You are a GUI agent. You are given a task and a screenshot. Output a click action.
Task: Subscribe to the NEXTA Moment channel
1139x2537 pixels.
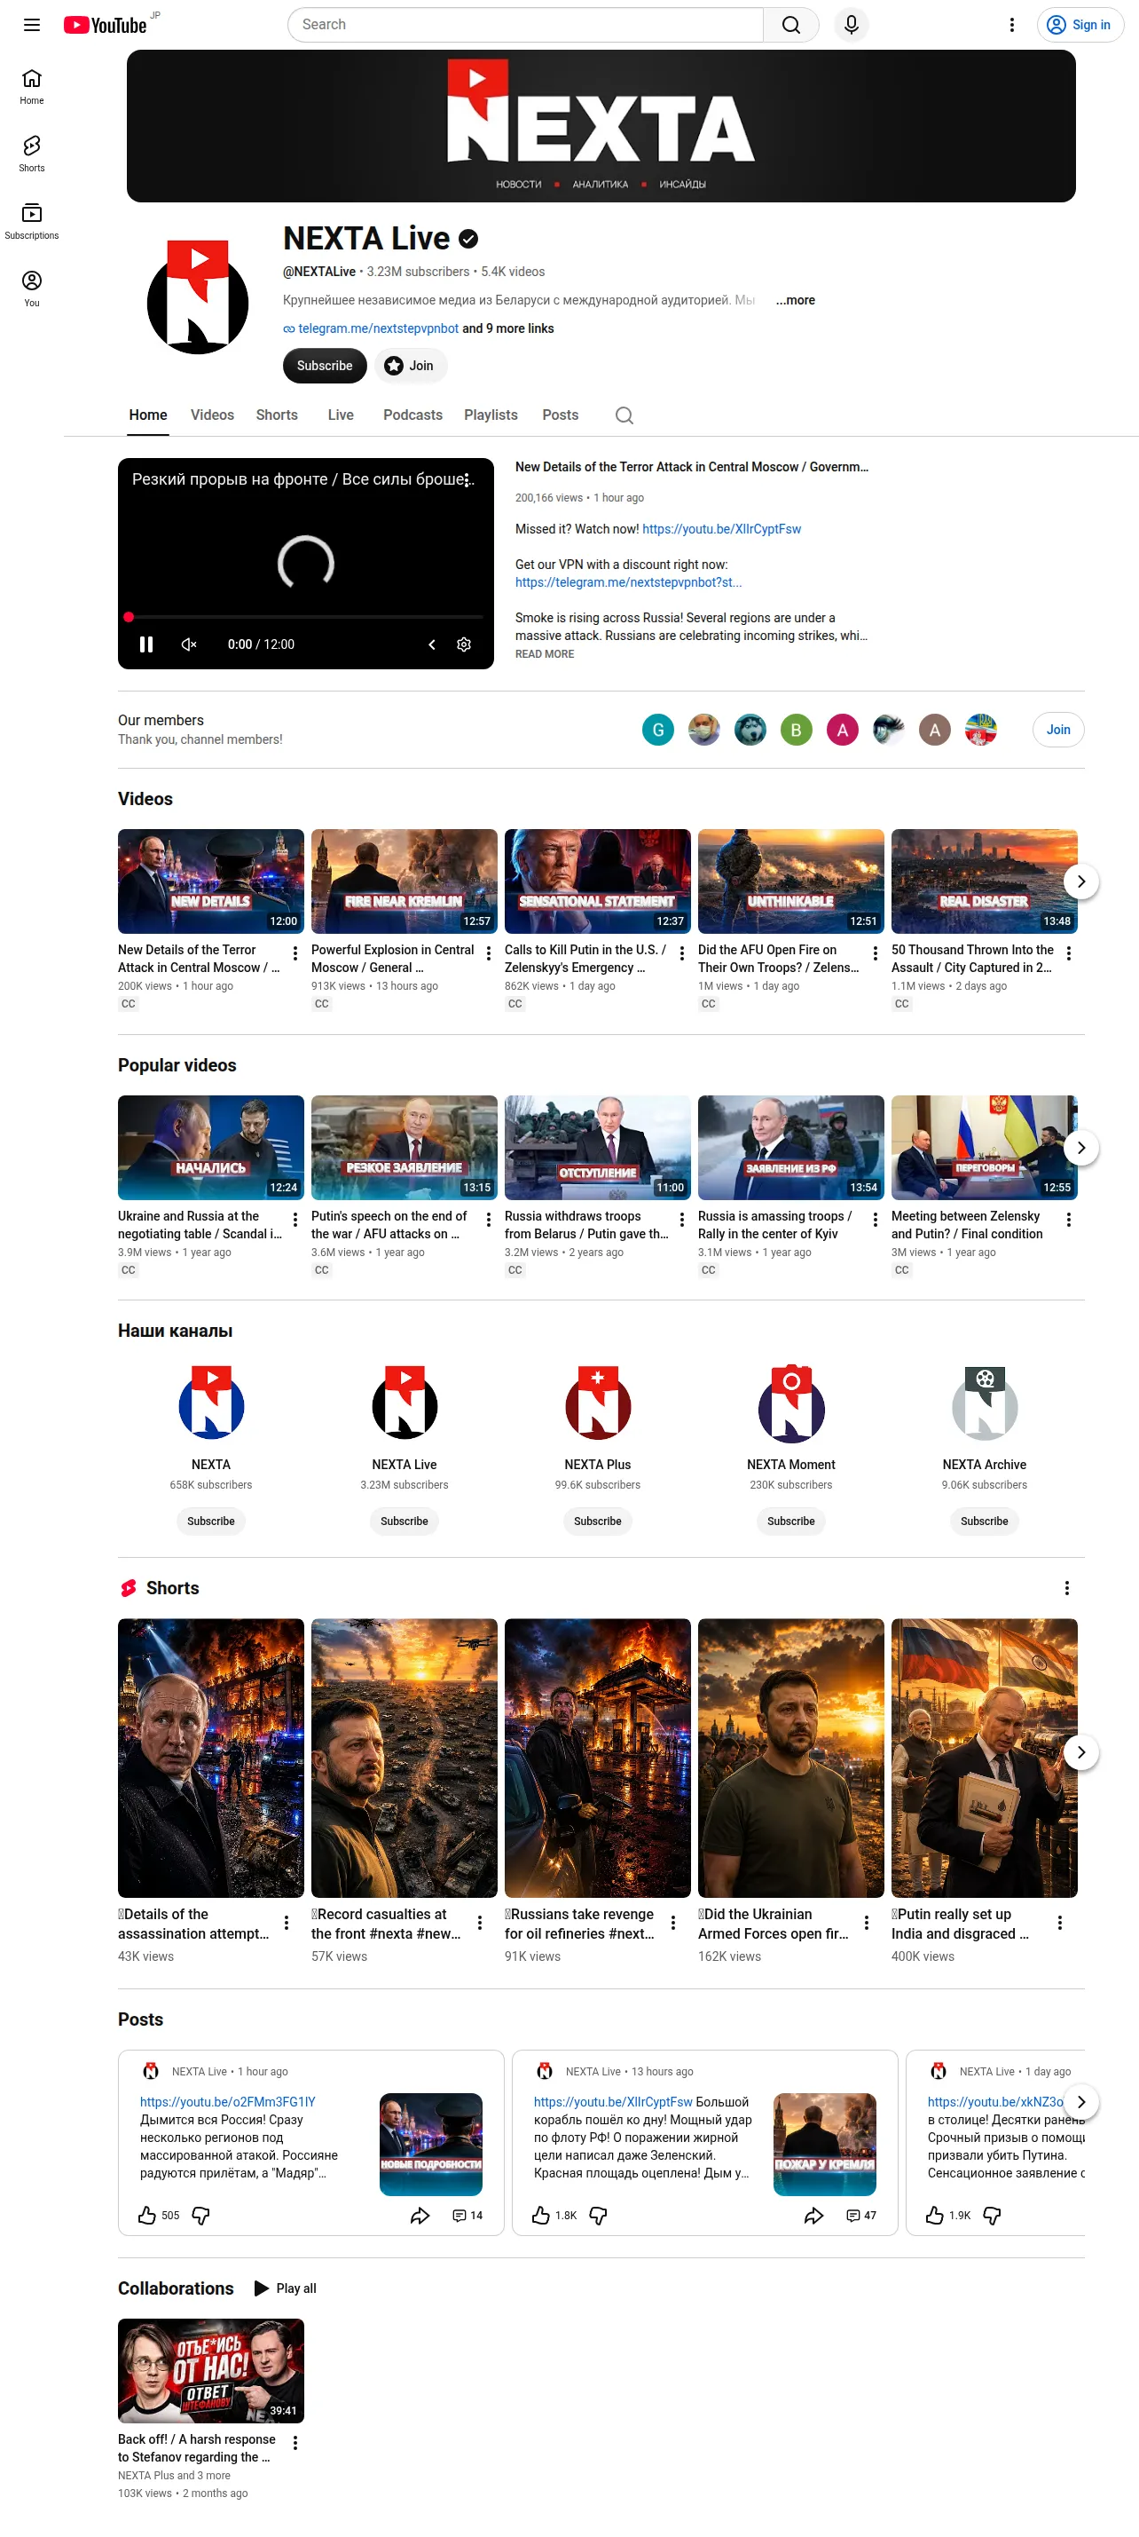790,1521
